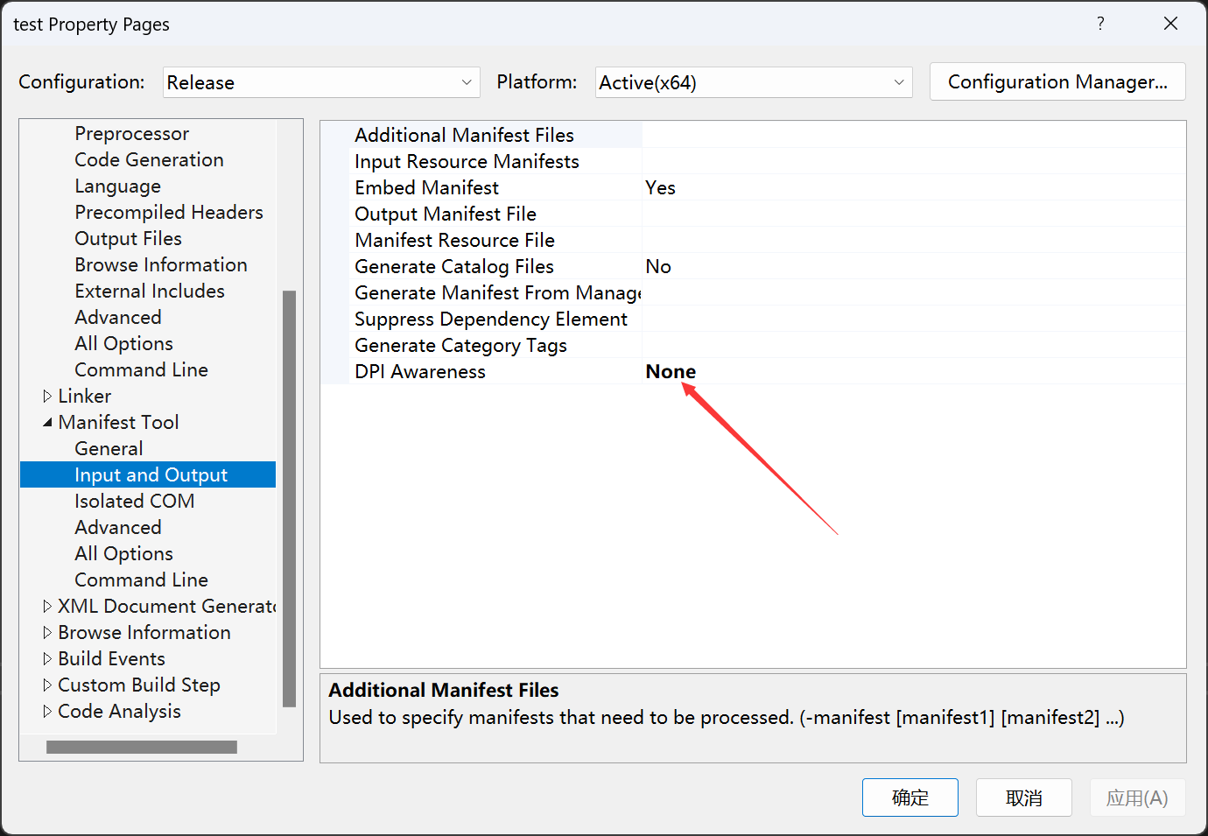Click the horizontal scrollbar below the tree
Screen dimensions: 1208x836
point(141,747)
